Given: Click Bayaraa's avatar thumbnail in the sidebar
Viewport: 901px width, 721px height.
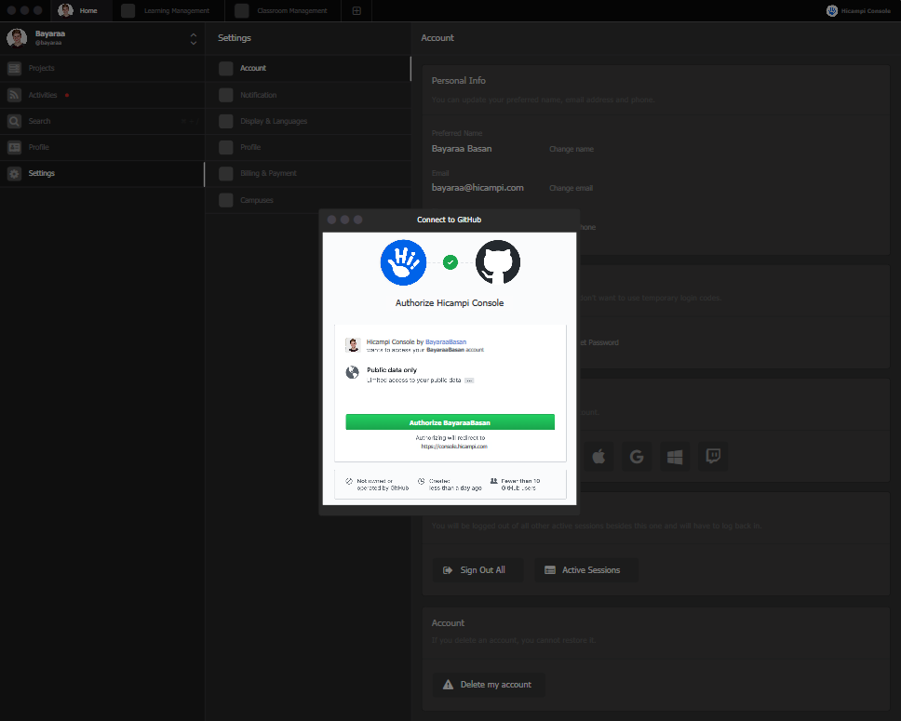Looking at the screenshot, I should [16, 38].
